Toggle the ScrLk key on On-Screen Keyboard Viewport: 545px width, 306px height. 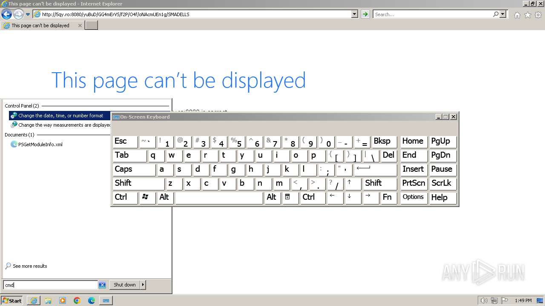(x=443, y=184)
